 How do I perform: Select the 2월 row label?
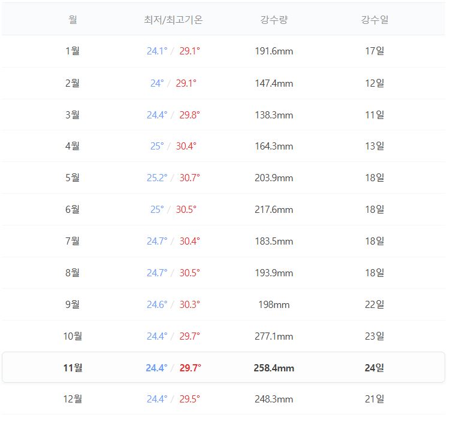(73, 83)
